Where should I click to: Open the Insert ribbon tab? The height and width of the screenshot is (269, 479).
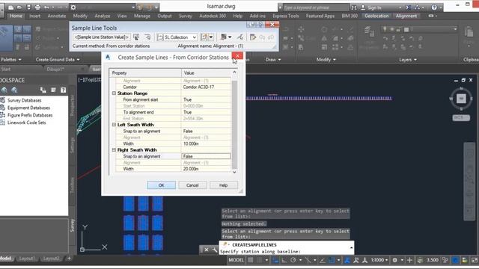click(35, 16)
